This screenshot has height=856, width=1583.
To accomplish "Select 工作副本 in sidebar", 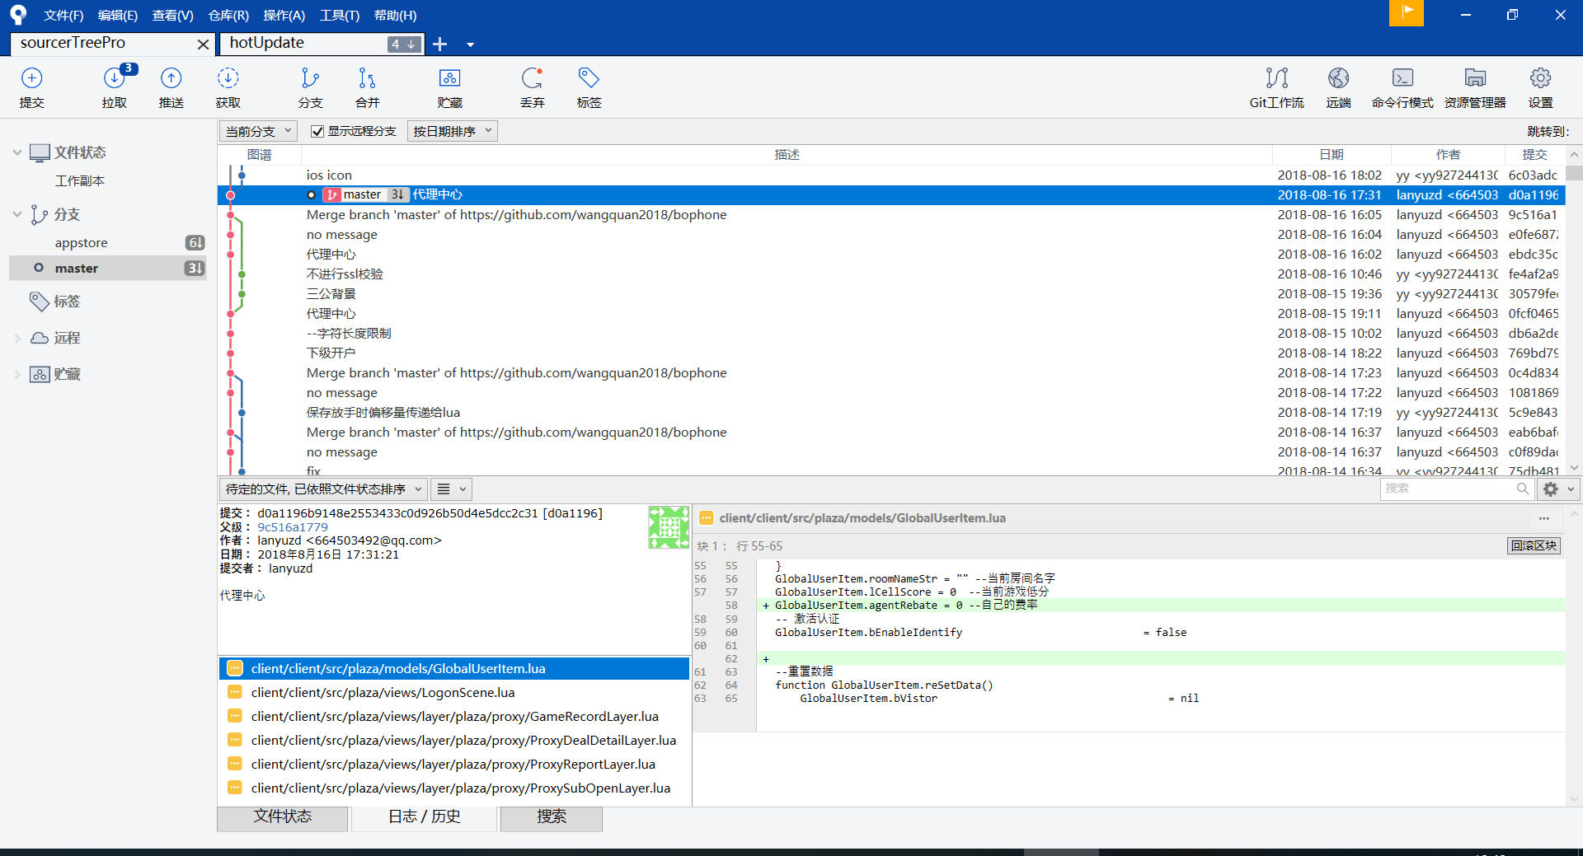I will pos(79,181).
